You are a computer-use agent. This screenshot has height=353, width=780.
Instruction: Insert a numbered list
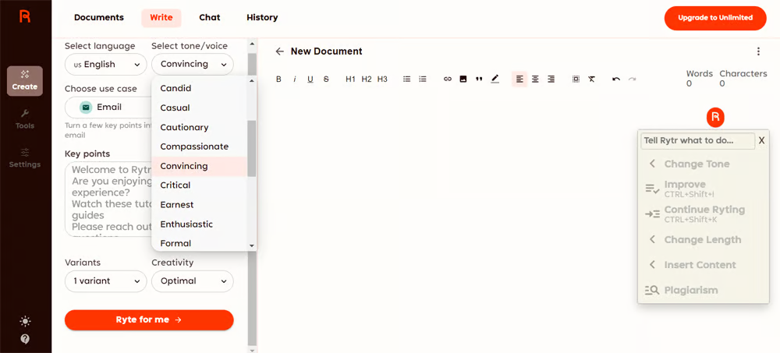tap(423, 79)
